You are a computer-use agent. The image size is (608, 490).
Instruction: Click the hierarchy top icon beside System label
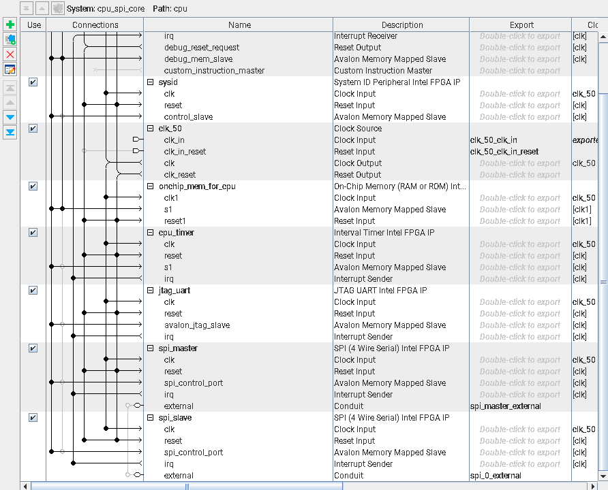26,8
